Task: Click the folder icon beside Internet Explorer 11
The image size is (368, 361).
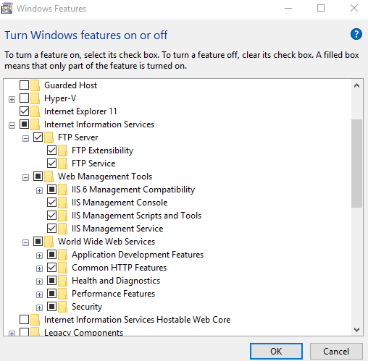Action: tap(35, 111)
